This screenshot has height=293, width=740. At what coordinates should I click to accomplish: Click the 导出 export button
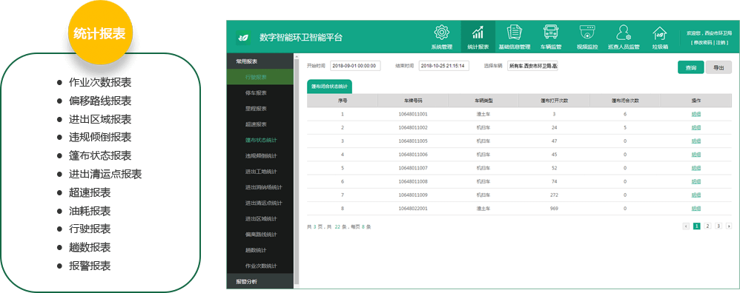pos(718,68)
